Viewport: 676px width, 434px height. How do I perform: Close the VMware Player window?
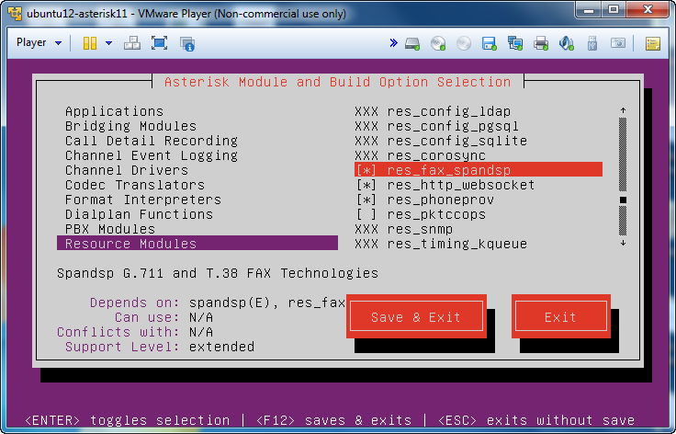pos(648,10)
